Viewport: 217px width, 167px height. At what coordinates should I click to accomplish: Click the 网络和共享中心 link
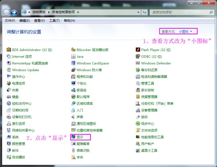[23, 131]
